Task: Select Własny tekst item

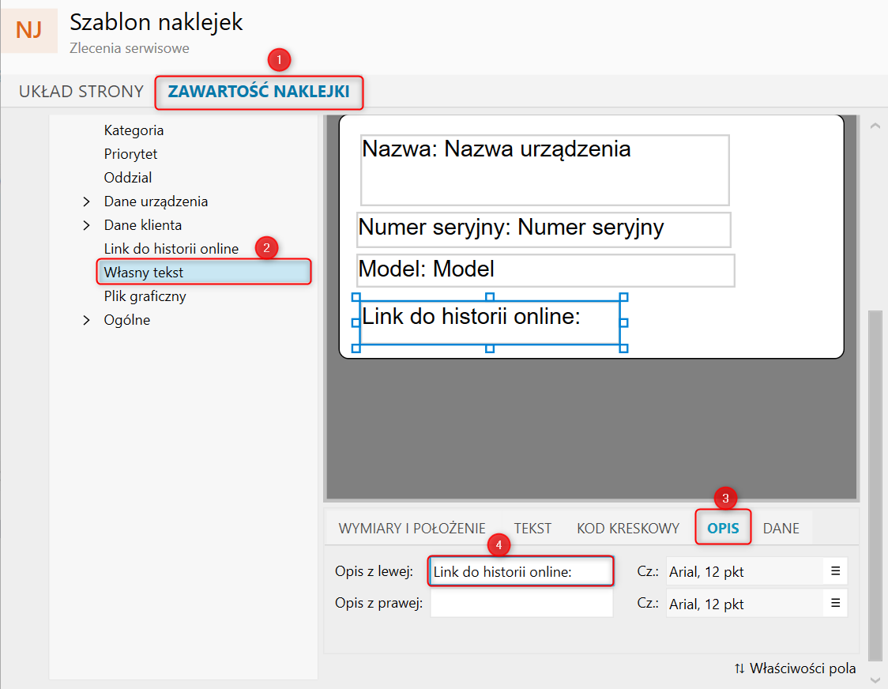Action: [x=204, y=273]
